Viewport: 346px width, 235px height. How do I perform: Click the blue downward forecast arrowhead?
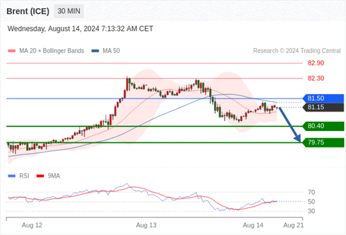click(298, 138)
